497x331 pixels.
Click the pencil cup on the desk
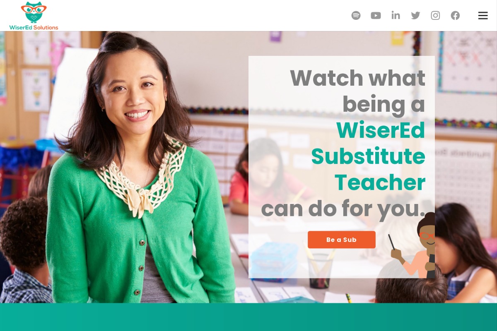pyautogui.click(x=320, y=268)
